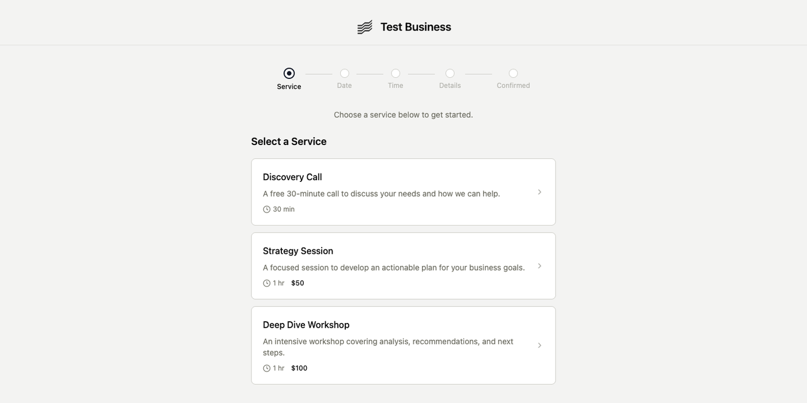Click the Test Business logo icon
Image resolution: width=807 pixels, height=403 pixels.
[x=364, y=26]
